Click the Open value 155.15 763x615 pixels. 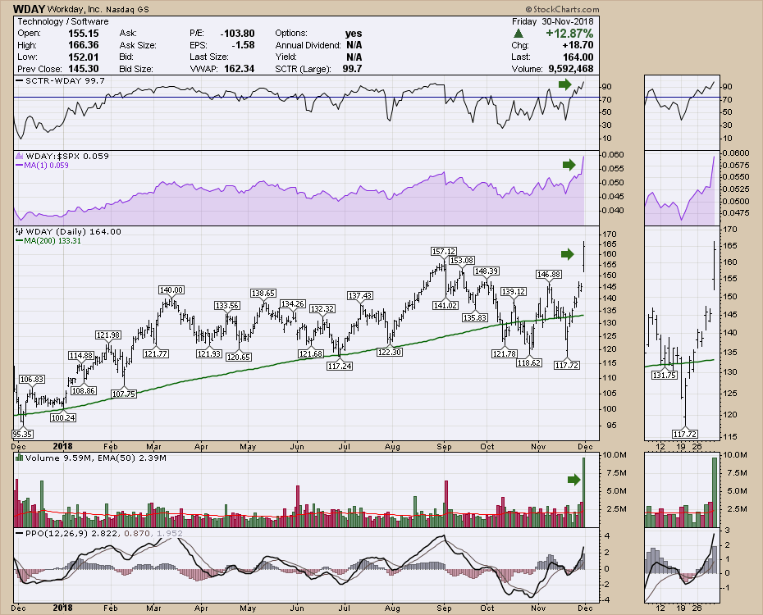[83, 34]
